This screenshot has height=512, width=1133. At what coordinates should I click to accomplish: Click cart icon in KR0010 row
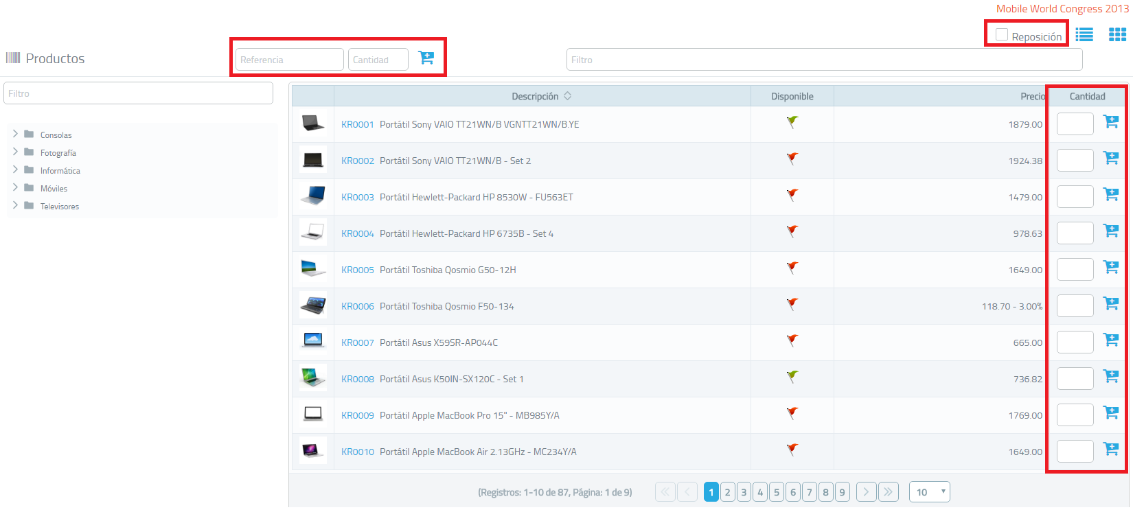[1110, 449]
